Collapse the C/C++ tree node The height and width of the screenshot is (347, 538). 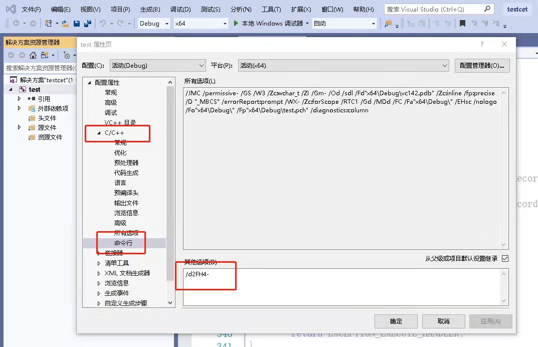tap(99, 133)
